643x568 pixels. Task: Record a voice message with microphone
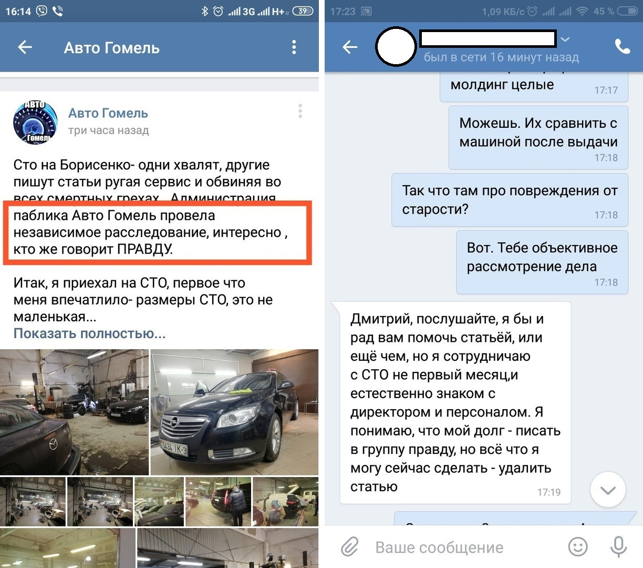(618, 547)
